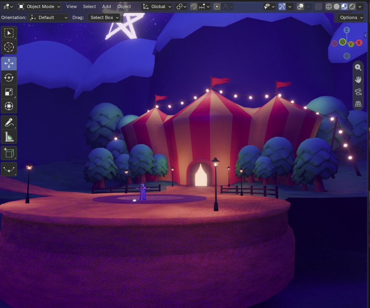370x308 pixels.
Task: Click the star shape in the sky
Action: (125, 26)
